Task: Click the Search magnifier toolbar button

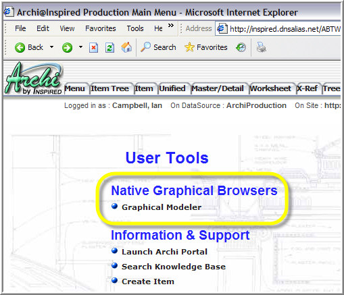Action: 158,47
